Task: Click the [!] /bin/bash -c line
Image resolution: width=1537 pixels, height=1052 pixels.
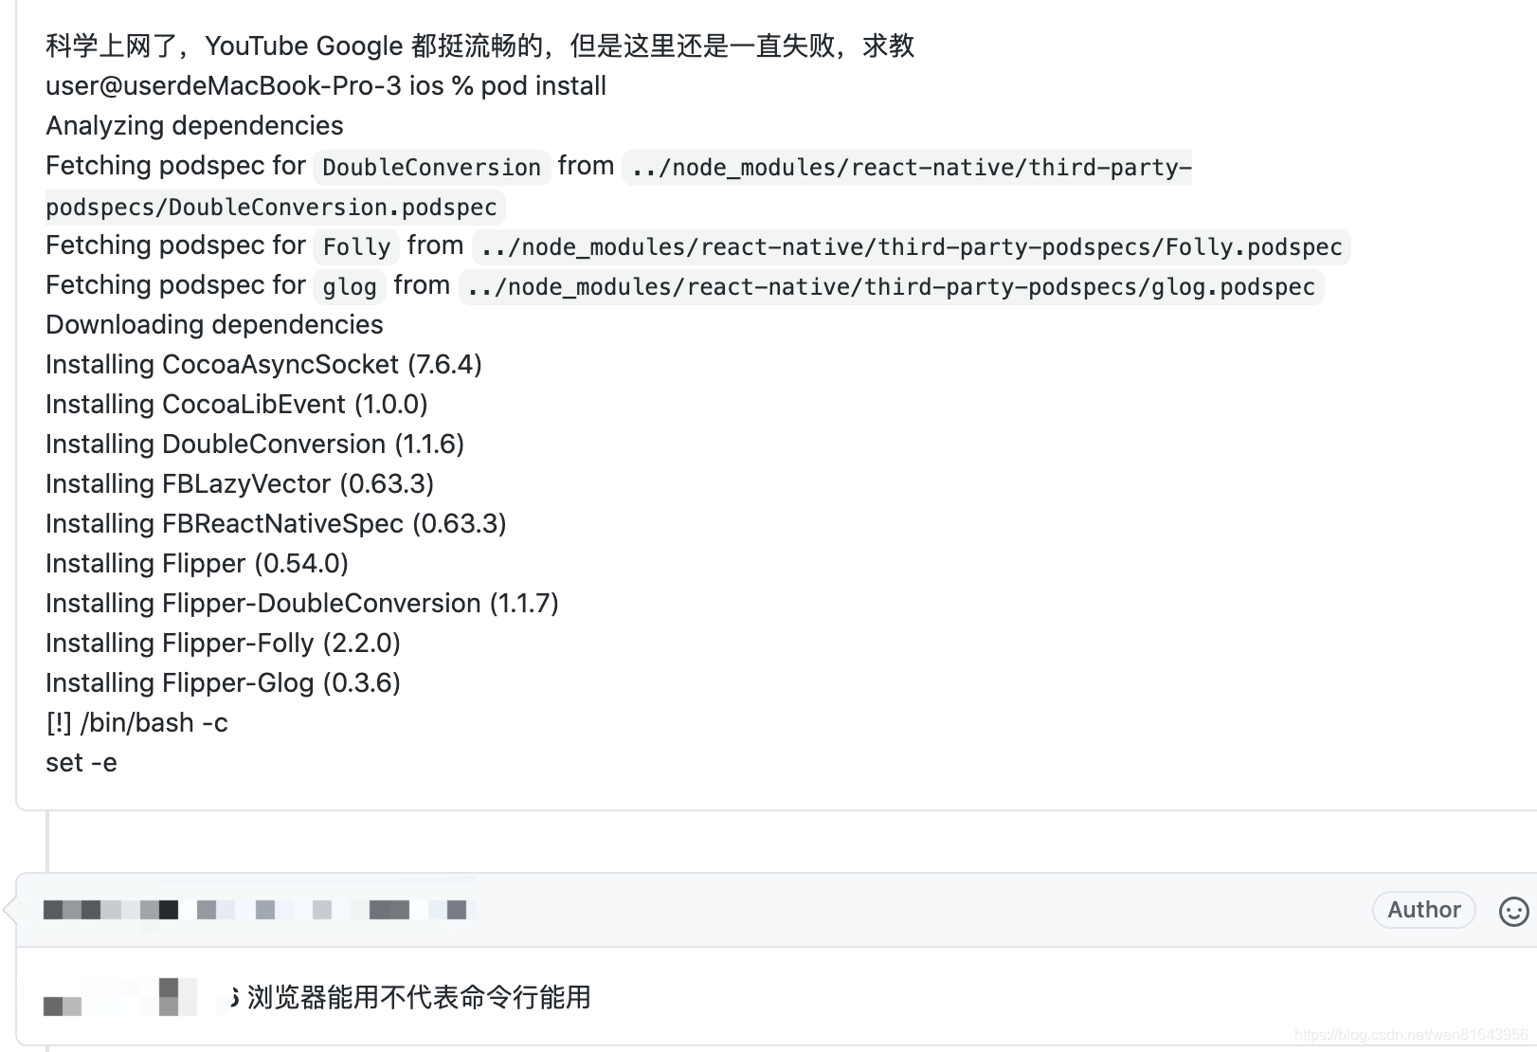Action: tap(136, 722)
